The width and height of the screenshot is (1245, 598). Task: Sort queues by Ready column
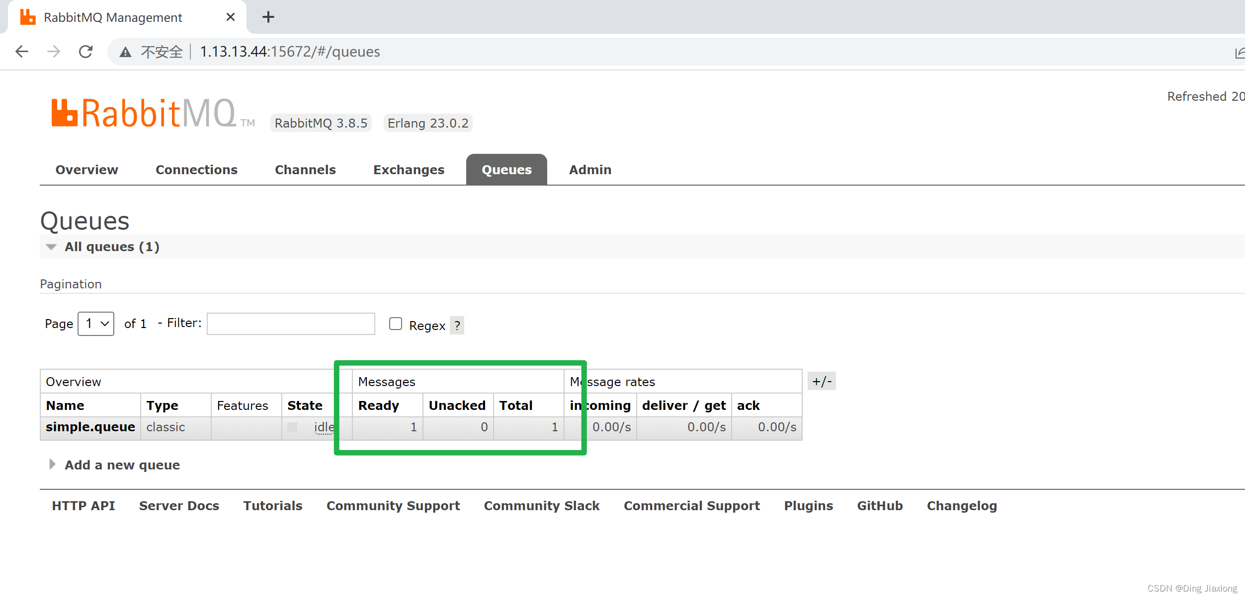[378, 405]
